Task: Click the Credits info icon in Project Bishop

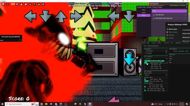Action: point(167,38)
